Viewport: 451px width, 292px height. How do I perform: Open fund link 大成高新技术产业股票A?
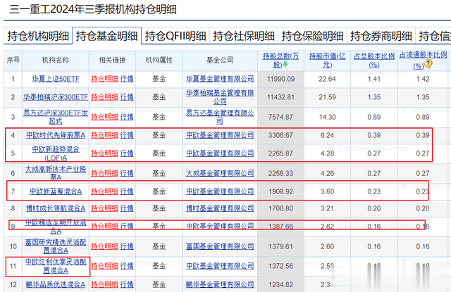click(56, 173)
